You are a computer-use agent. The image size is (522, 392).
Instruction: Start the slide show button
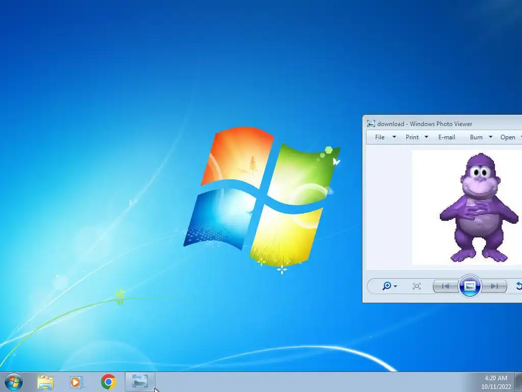pyautogui.click(x=469, y=286)
